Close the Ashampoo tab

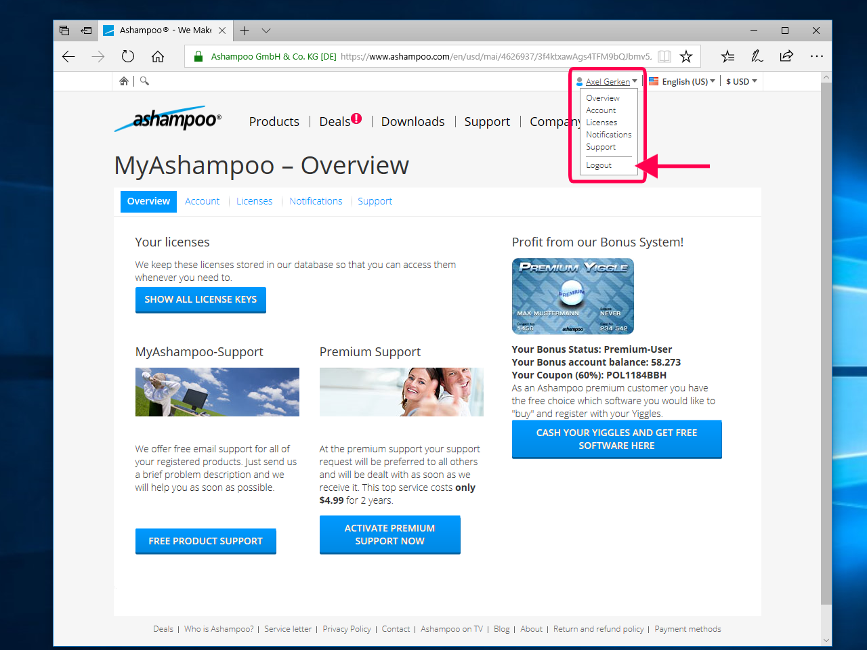point(222,30)
